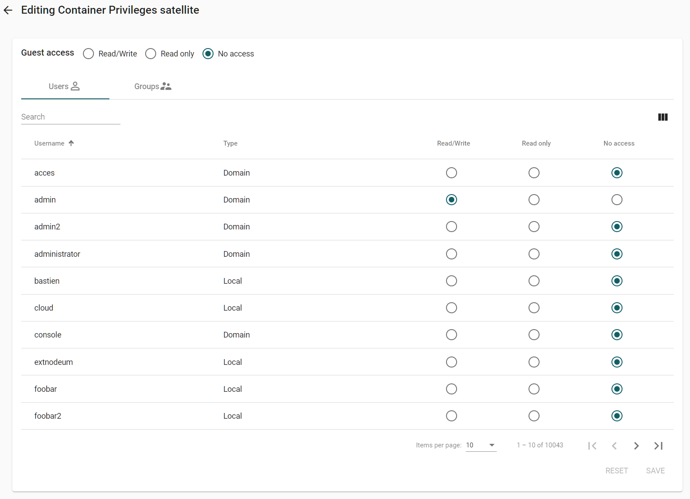
Task: Select Read/Write for user foobar2
Action: pos(451,416)
